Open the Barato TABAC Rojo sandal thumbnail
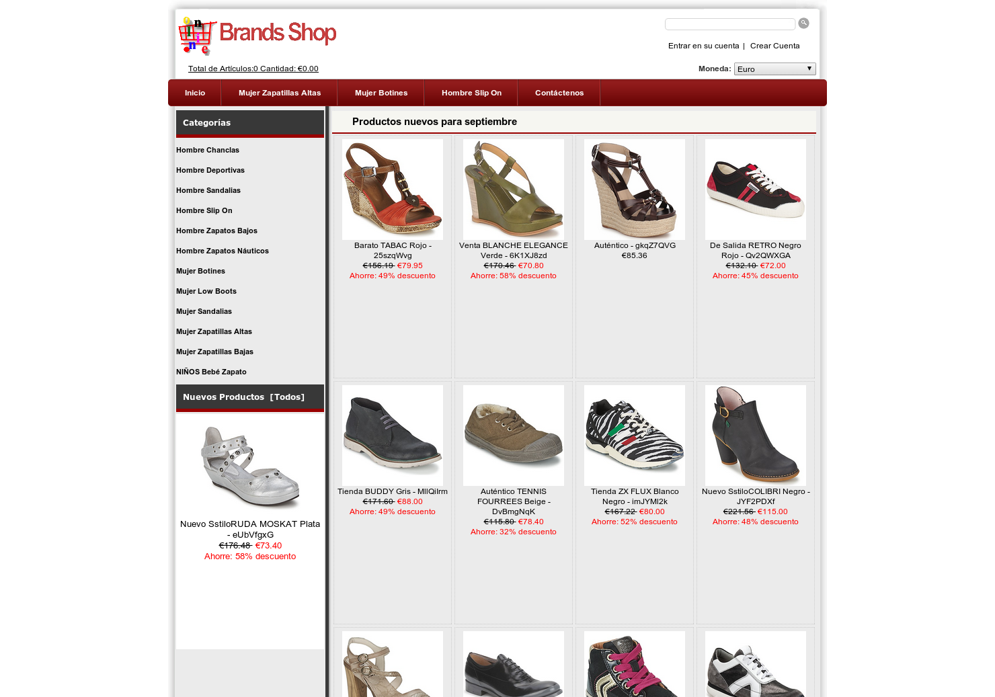Image resolution: width=995 pixels, height=697 pixels. [393, 190]
